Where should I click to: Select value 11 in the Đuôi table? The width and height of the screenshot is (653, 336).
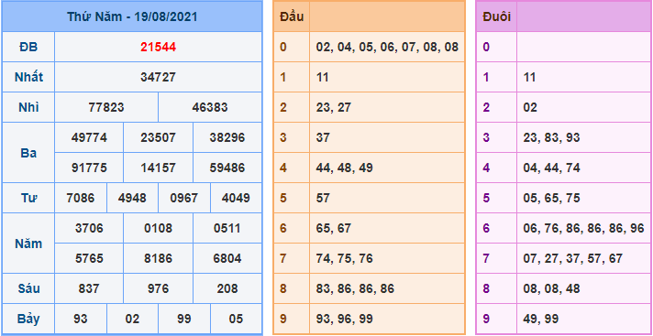pos(530,77)
